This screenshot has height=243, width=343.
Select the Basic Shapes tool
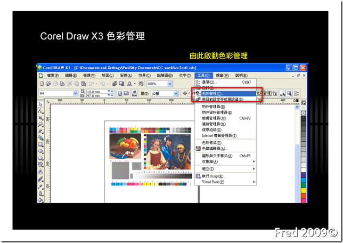click(40, 165)
